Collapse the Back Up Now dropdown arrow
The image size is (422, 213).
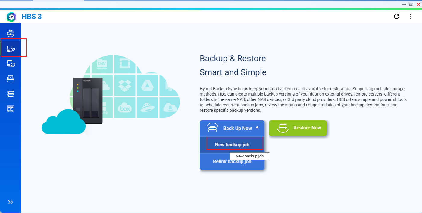click(257, 127)
